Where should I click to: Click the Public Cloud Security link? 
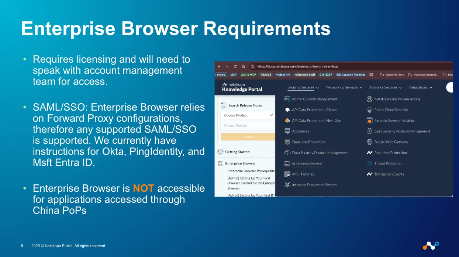[x=391, y=110]
